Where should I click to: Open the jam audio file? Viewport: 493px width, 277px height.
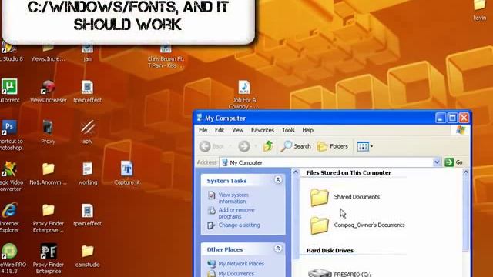click(x=87, y=48)
